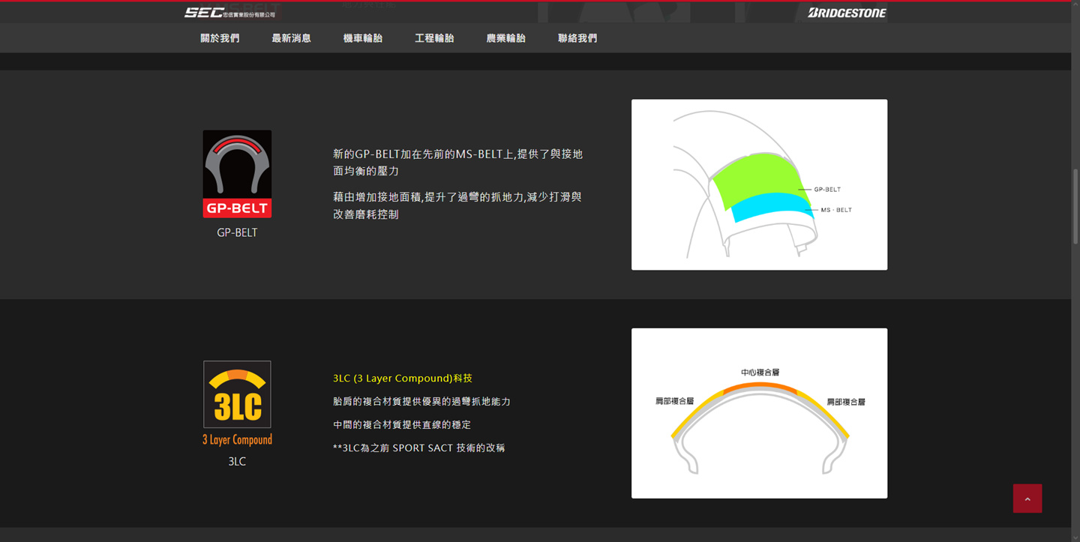Screen dimensions: 1080x542
Task: Click the 中心複合層 label in the 3LC diagram
Action: pyautogui.click(x=760, y=373)
